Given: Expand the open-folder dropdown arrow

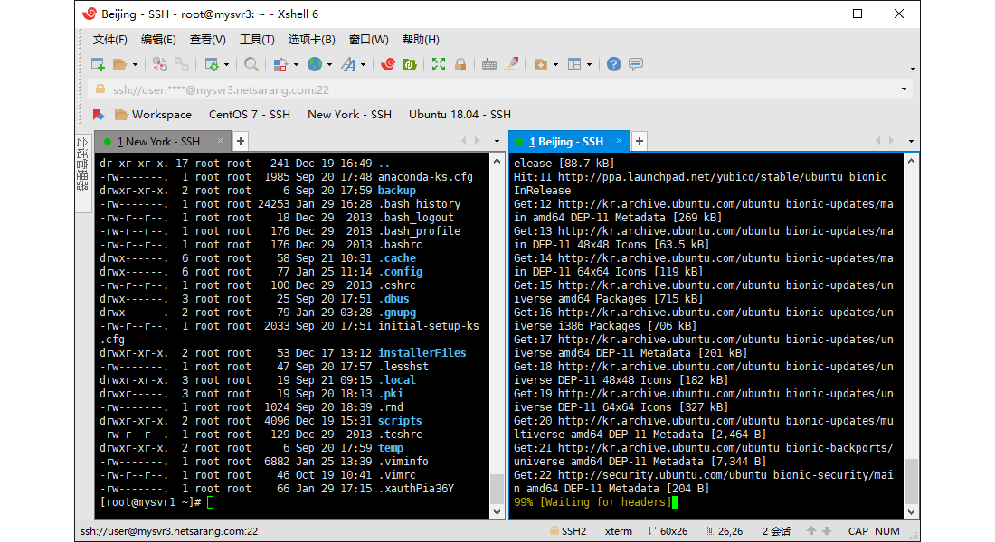Looking at the screenshot, I should point(135,64).
